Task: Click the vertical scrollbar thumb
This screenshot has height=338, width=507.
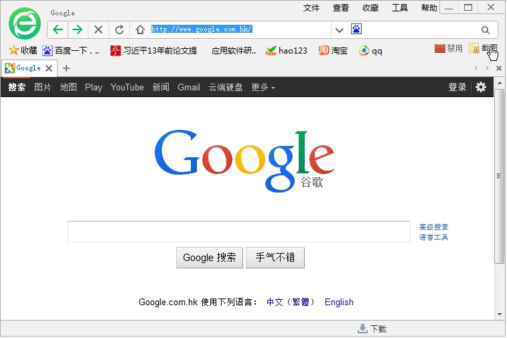Action: point(499,176)
